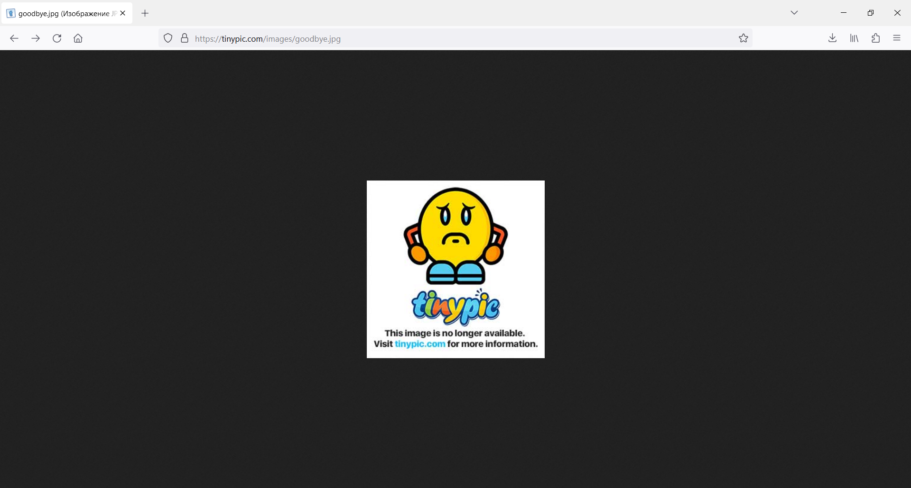
Task: Bookmark this page with the star
Action: point(744,38)
